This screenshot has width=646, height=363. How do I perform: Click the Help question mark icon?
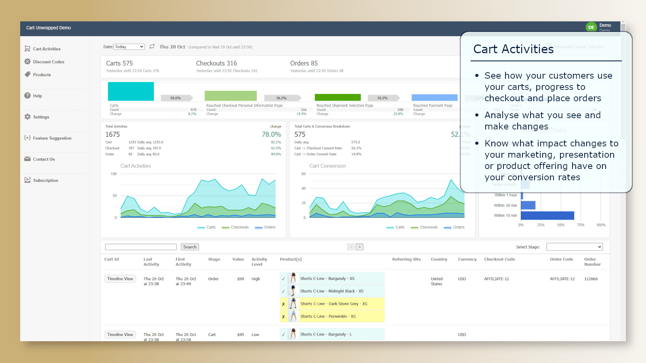[27, 96]
